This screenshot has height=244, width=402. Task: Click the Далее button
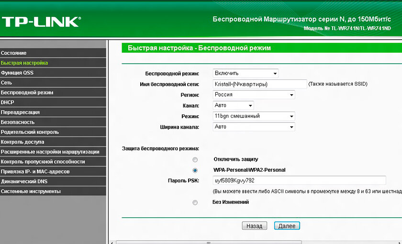coord(287,226)
